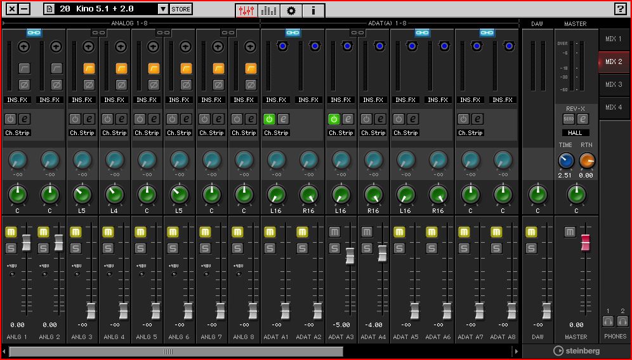
Task: Click the phase invert icon on ANLG 1
Action: (x=24, y=84)
